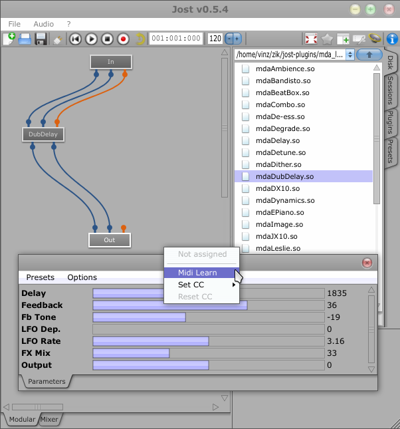
Task: Select mdaCombo.so in the file list
Action: (304, 105)
